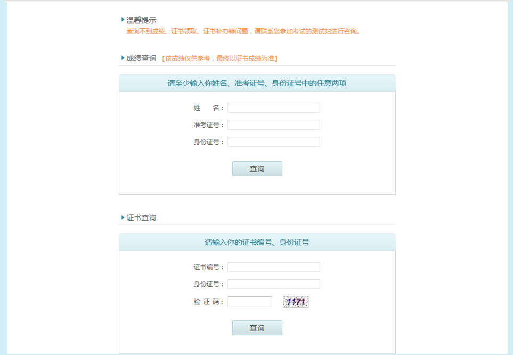Select the 成绩查询 section heading text
Screen dimensions: 513x355
click(141, 58)
